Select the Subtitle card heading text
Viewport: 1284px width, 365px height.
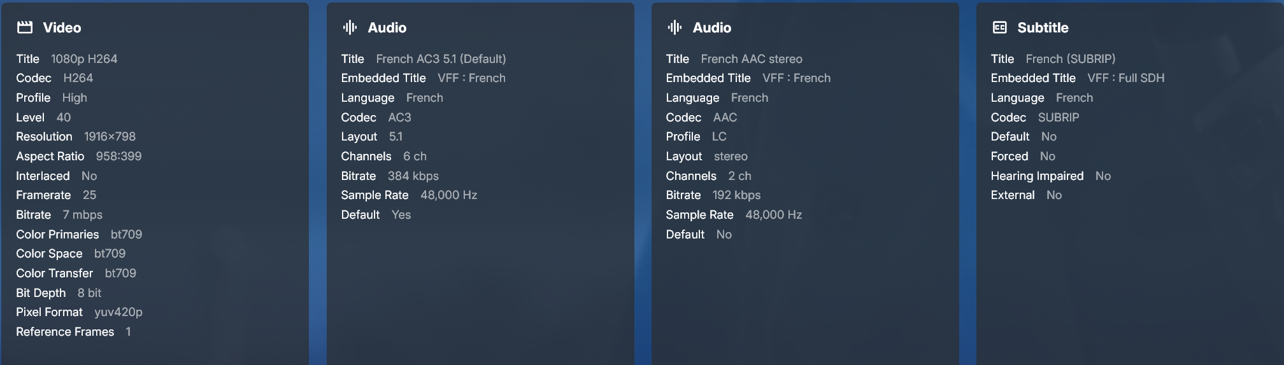(1043, 27)
